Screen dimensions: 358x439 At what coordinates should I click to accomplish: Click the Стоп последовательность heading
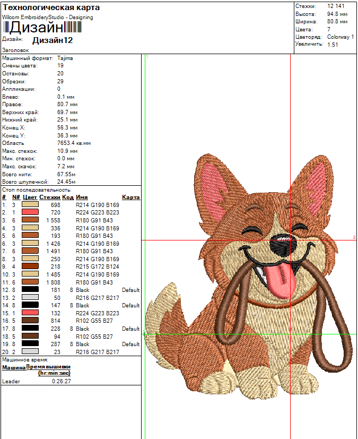point(37,190)
